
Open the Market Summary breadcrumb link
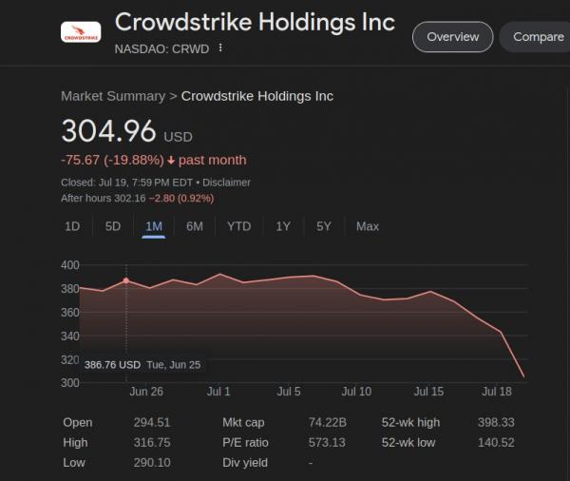click(113, 96)
